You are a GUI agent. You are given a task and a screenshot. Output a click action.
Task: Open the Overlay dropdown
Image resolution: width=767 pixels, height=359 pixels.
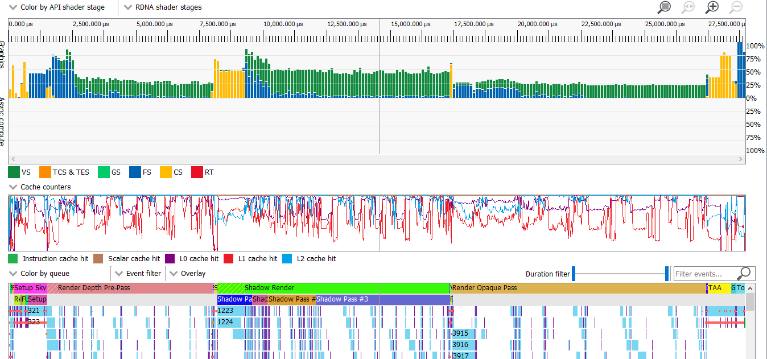coord(188,274)
